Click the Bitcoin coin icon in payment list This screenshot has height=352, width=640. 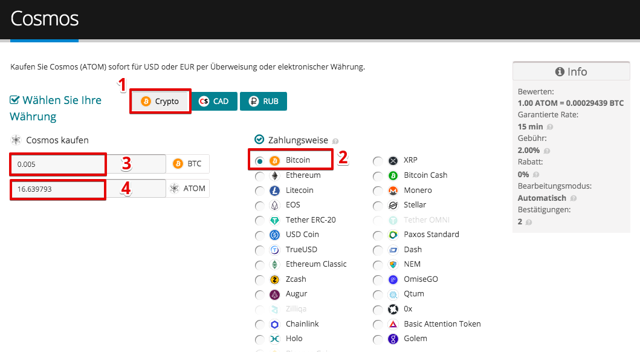pyautogui.click(x=275, y=160)
